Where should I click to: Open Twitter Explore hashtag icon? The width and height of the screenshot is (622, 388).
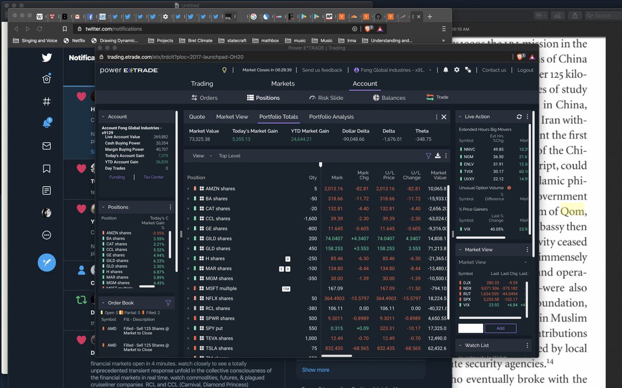coord(47,101)
